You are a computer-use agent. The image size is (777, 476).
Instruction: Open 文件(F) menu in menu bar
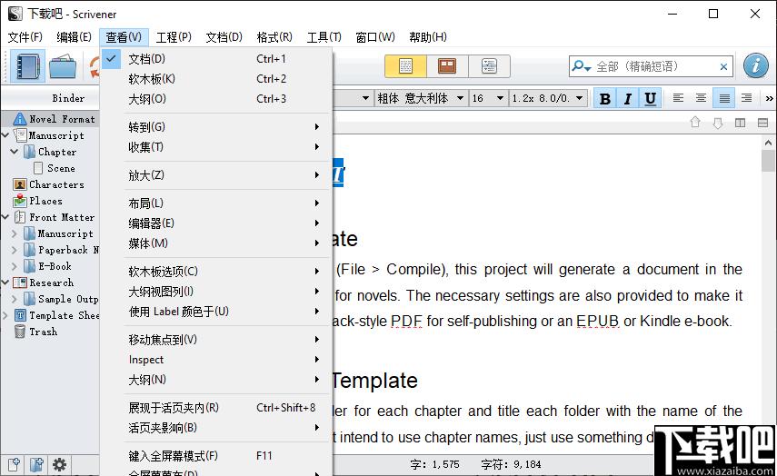tap(25, 37)
